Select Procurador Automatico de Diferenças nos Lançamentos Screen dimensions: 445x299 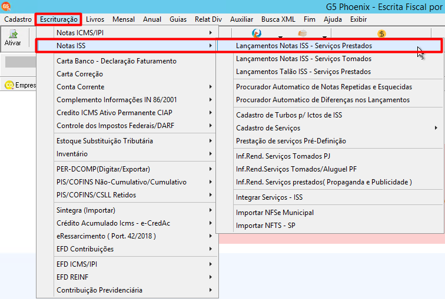click(330, 100)
